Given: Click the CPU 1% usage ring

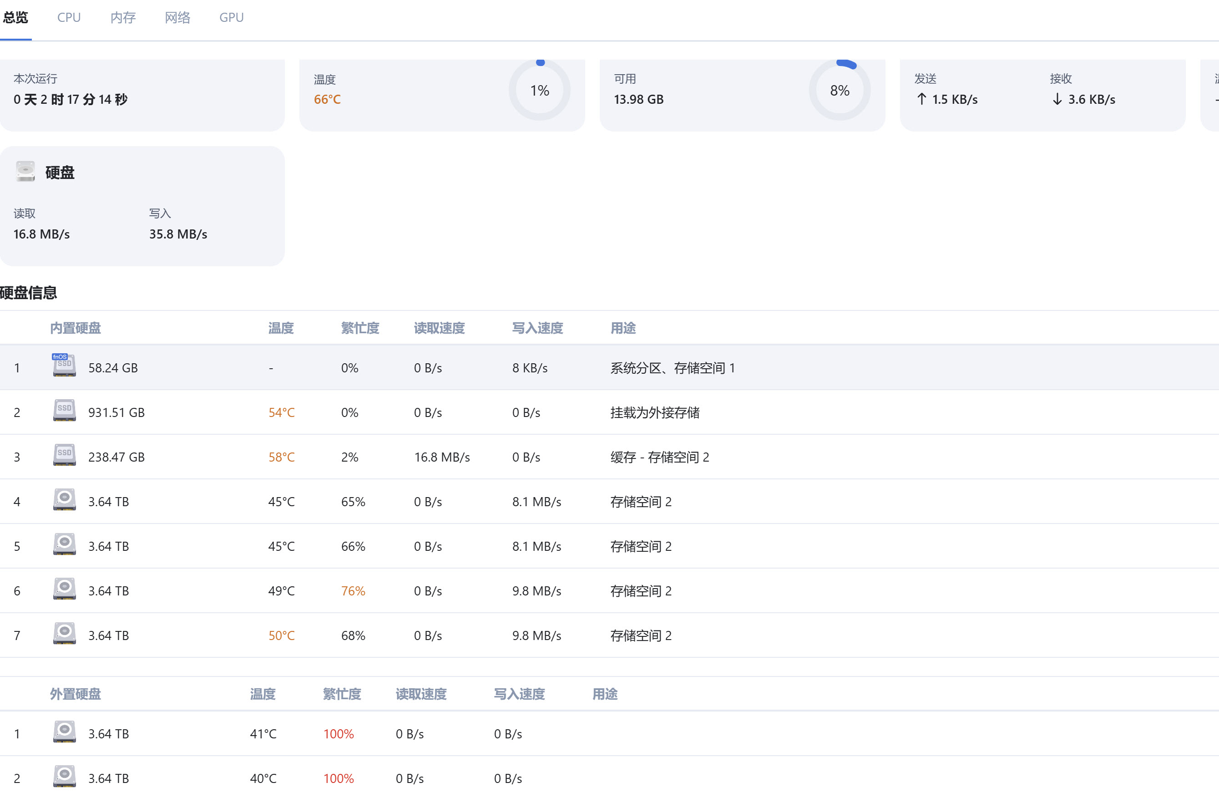Looking at the screenshot, I should coord(539,90).
